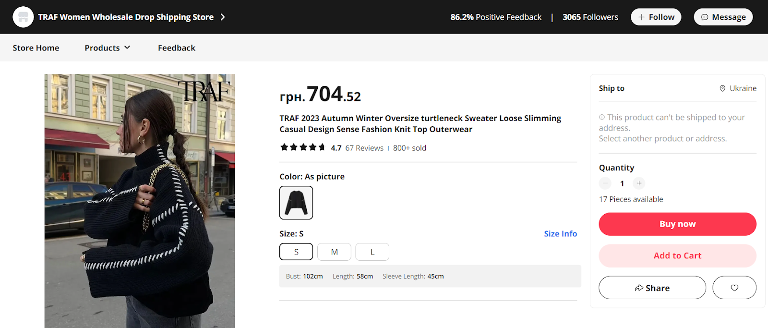Expand the chevron beside the store name
The height and width of the screenshot is (328, 768).
tap(222, 17)
